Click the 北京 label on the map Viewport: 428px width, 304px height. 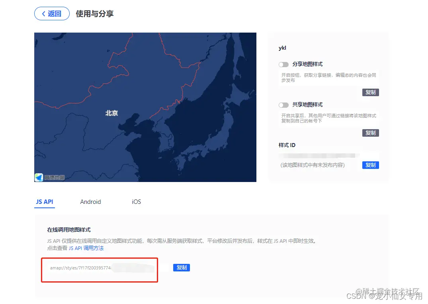(x=111, y=113)
